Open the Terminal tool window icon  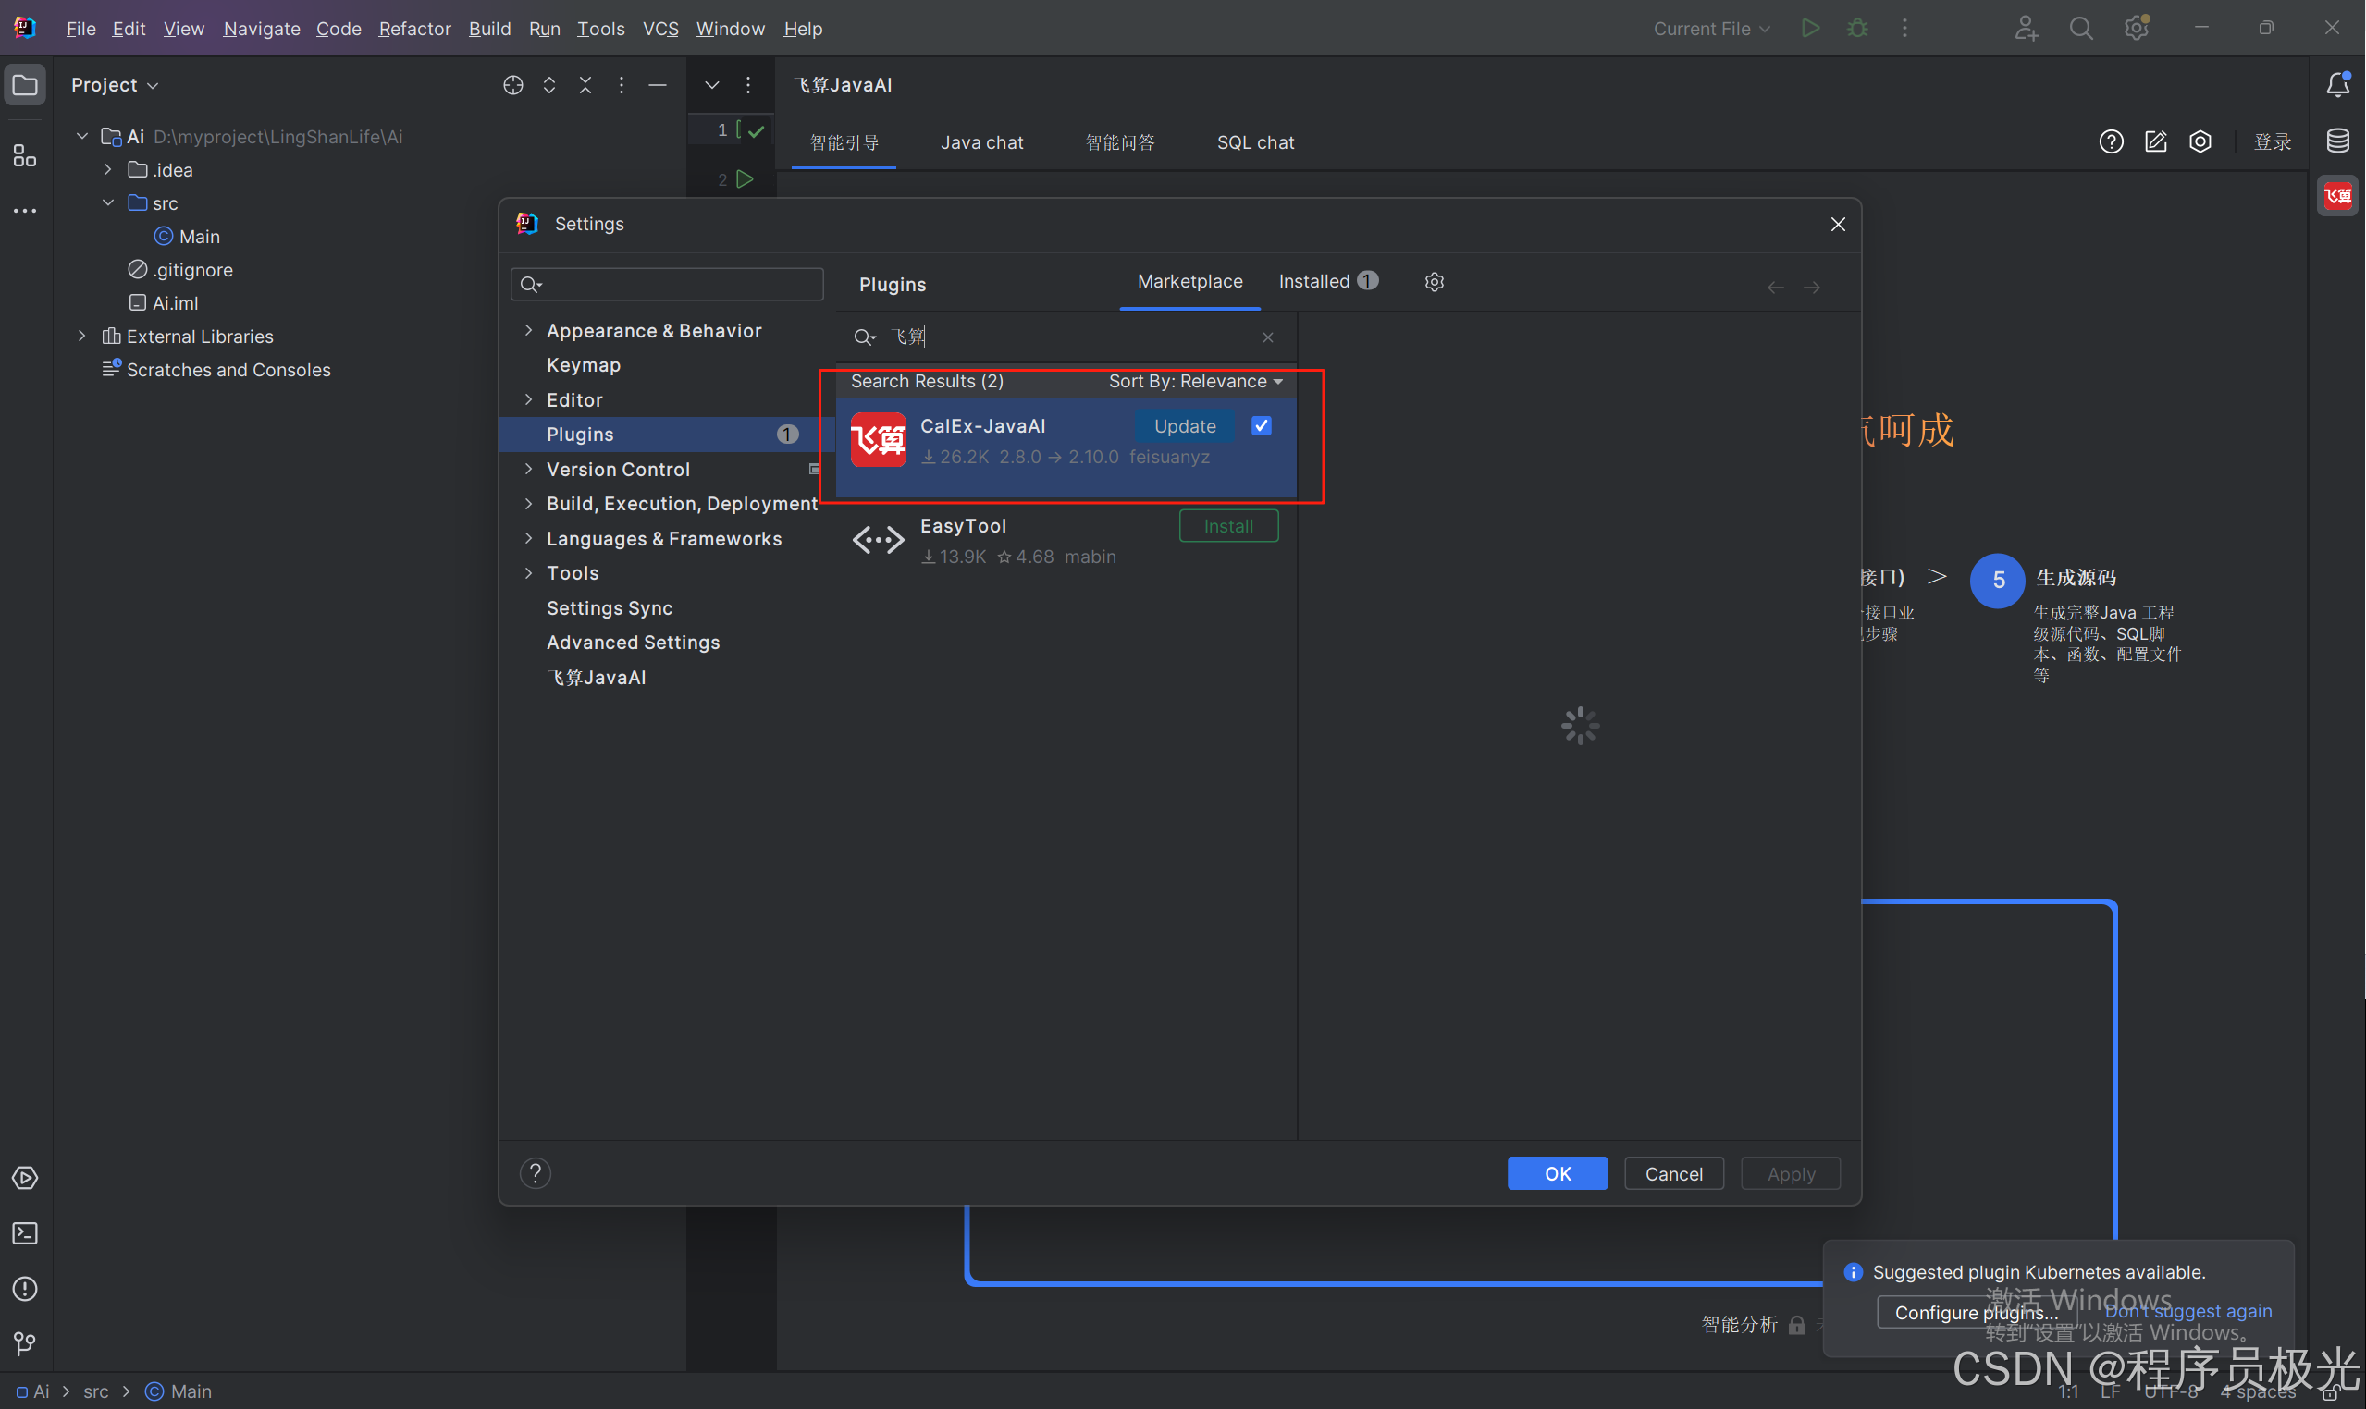[25, 1232]
